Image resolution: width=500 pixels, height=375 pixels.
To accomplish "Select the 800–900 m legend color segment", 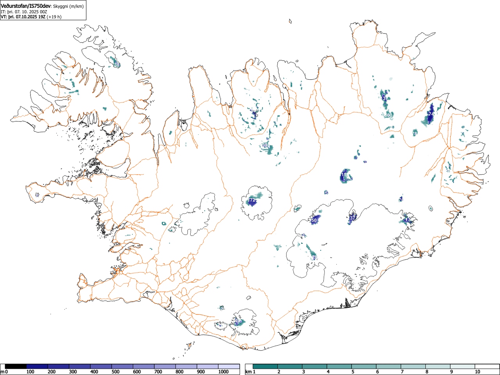I will (x=186, y=366).
